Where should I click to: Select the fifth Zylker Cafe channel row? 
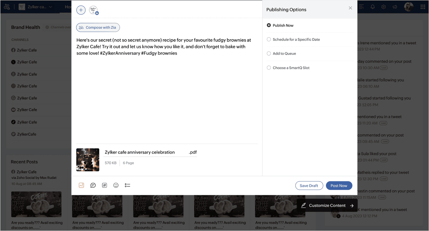(x=24, y=98)
